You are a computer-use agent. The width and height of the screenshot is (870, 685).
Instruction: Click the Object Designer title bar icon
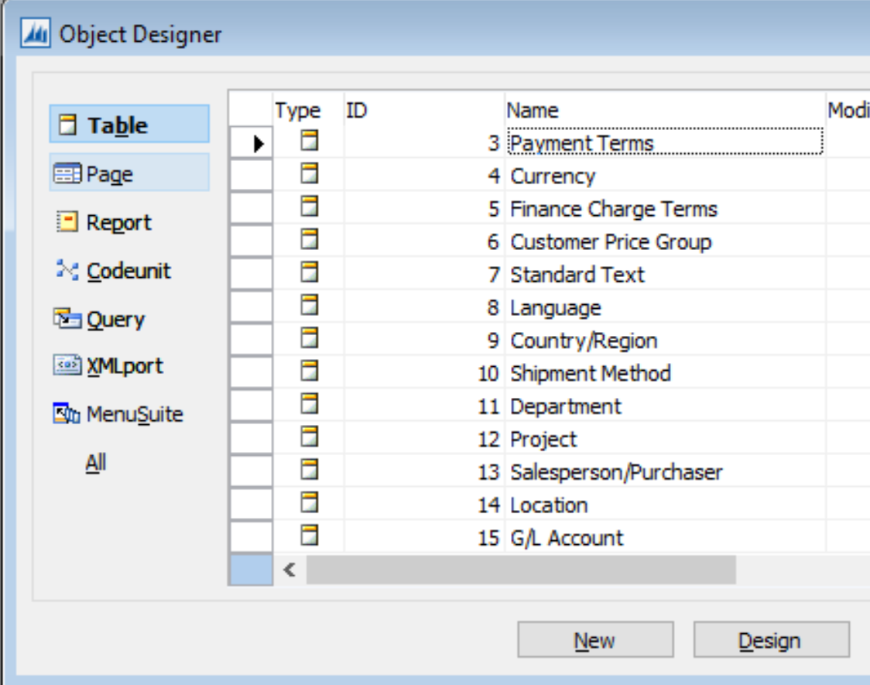point(36,34)
